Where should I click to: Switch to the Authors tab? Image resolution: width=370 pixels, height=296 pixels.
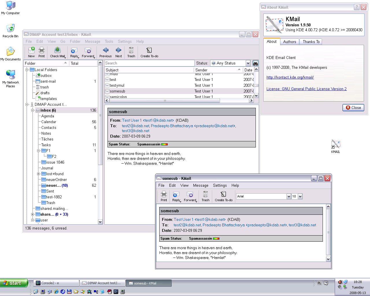tap(290, 42)
